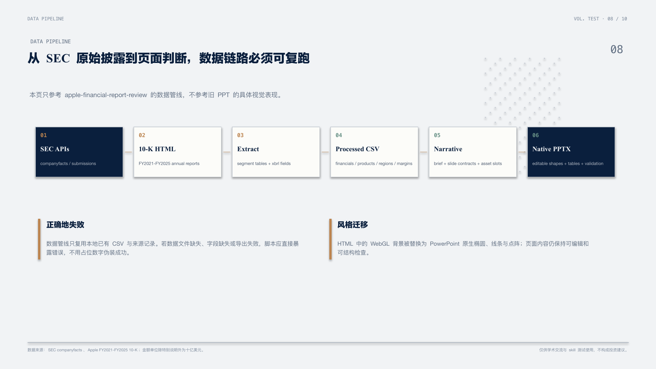
Task: Select the 10-K HTML step card
Action: 177,152
